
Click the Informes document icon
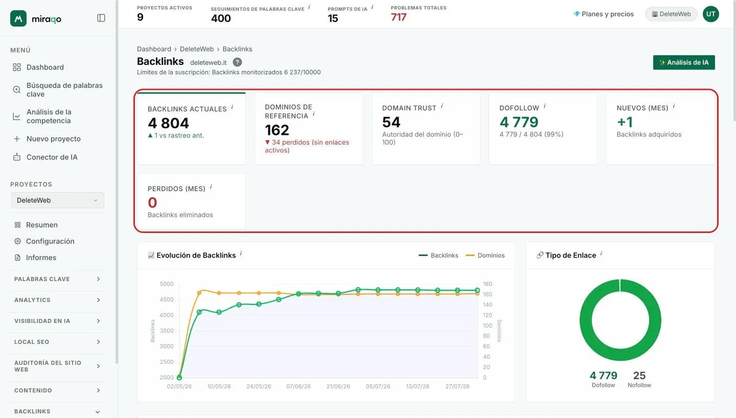pyautogui.click(x=17, y=258)
